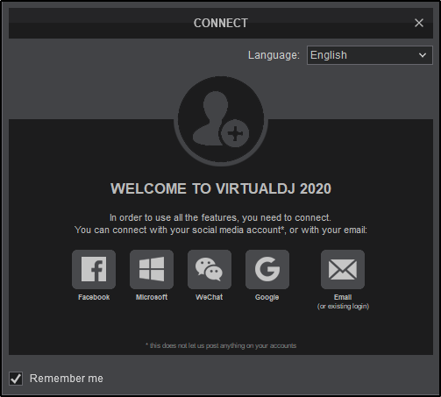
Task: Connect using the Facebook icon
Action: [94, 269]
